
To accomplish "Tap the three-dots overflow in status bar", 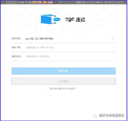I will pyautogui.click(x=61, y=2).
